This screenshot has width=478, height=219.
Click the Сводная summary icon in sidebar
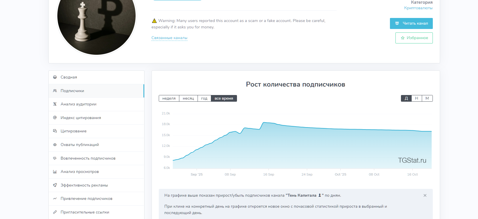click(55, 77)
